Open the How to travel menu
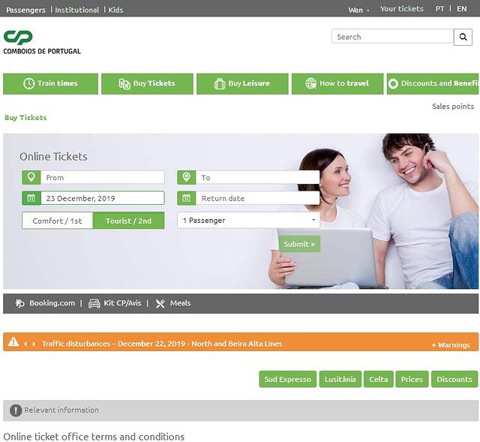Screen dimensions: 480x442 (337, 83)
